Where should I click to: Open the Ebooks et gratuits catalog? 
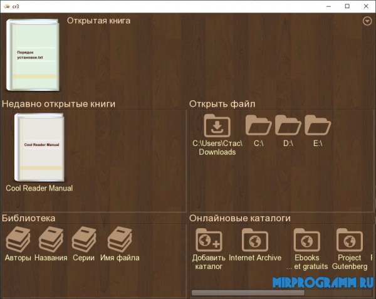(x=307, y=240)
